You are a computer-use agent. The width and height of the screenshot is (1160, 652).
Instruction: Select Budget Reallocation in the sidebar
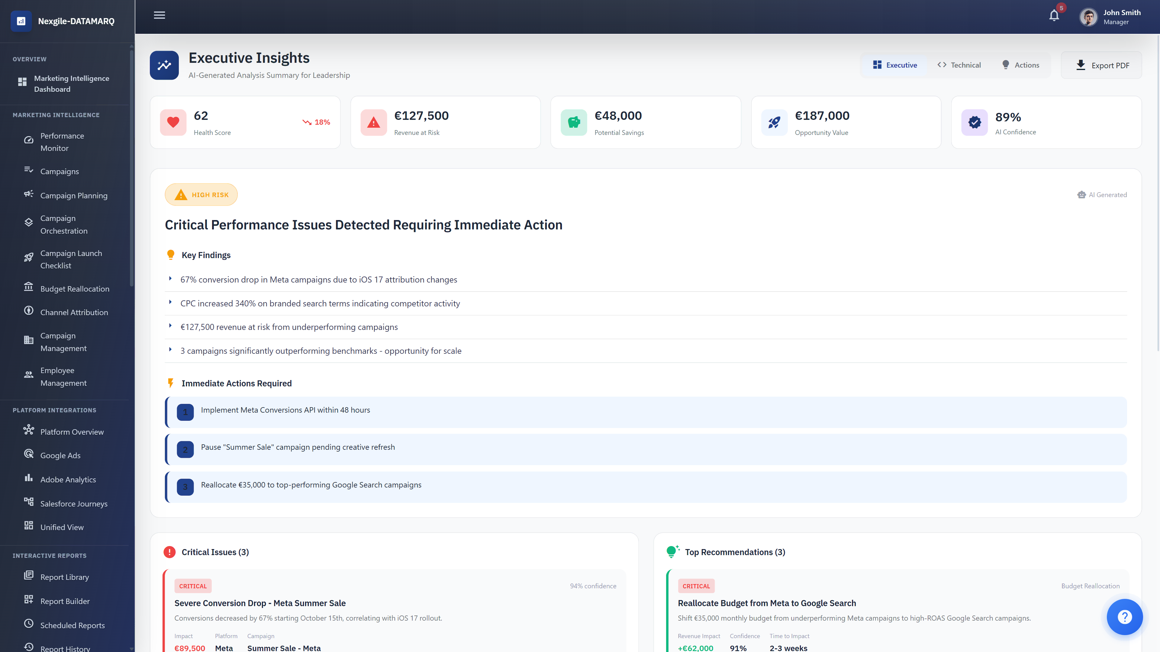74,289
